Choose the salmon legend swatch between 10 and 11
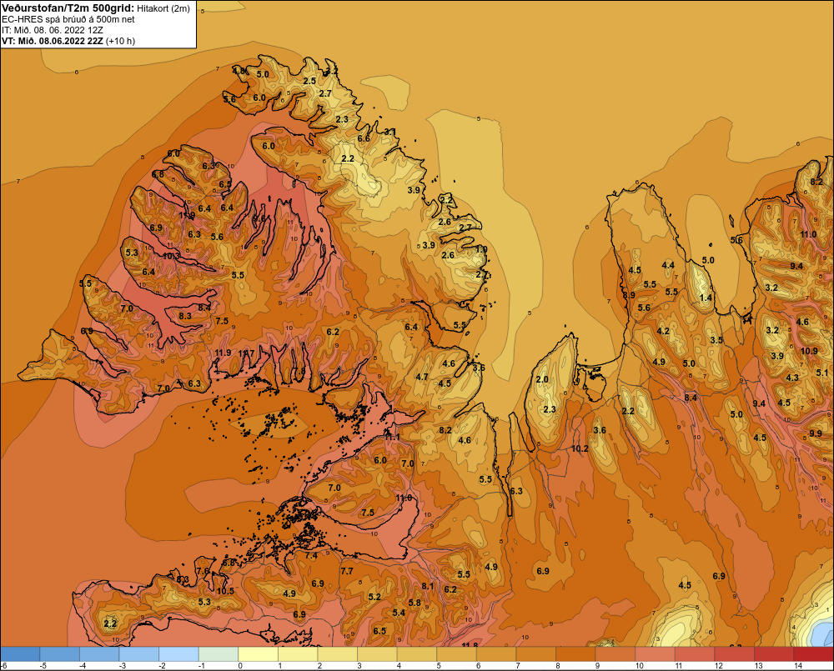 (x=655, y=654)
